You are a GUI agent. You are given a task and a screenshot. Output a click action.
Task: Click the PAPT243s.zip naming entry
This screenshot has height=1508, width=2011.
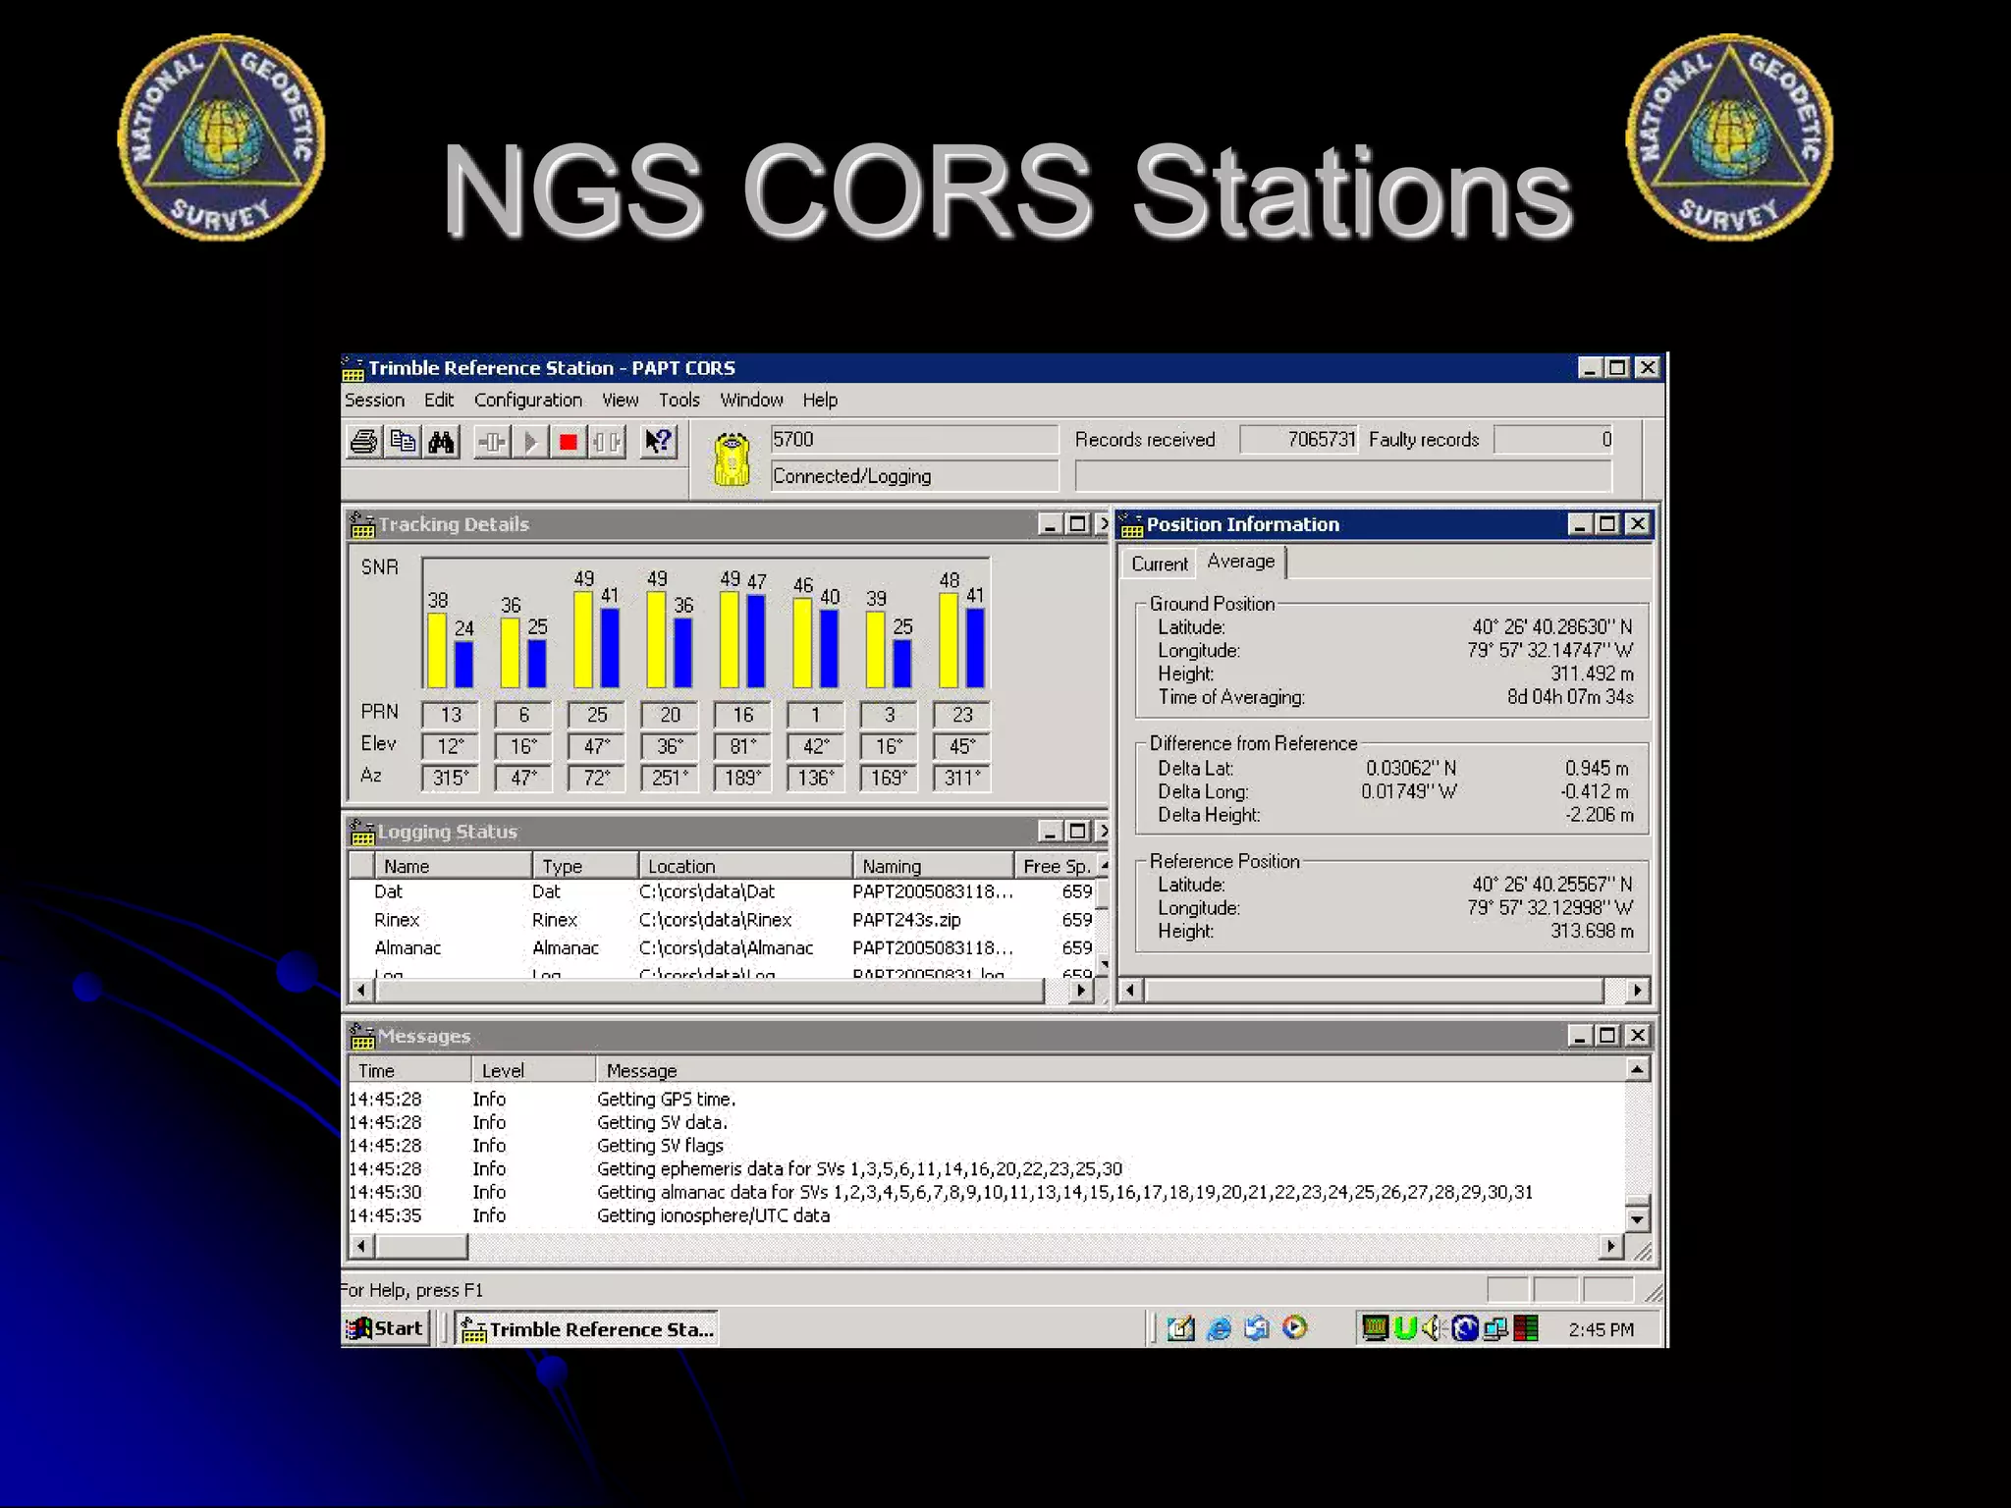pyautogui.click(x=906, y=920)
